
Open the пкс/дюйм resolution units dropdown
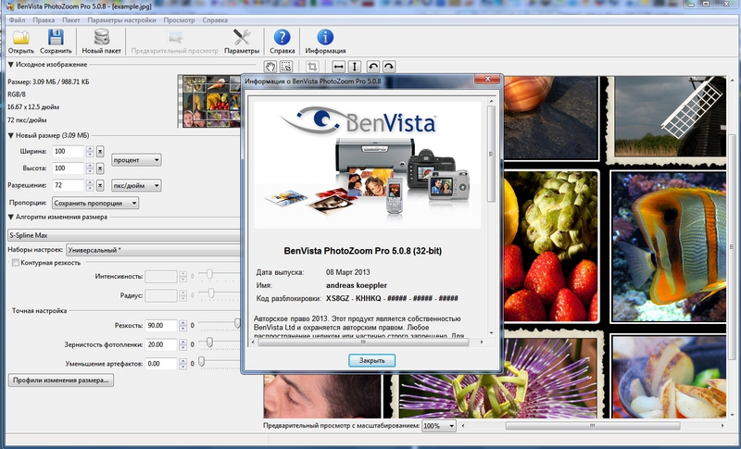pyautogui.click(x=136, y=185)
